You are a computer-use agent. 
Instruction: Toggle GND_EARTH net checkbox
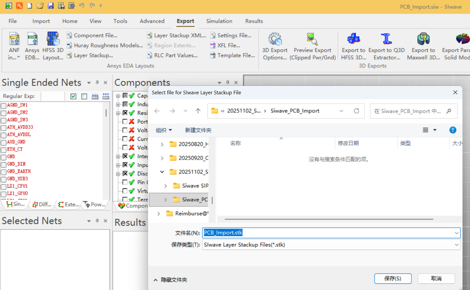4,172
